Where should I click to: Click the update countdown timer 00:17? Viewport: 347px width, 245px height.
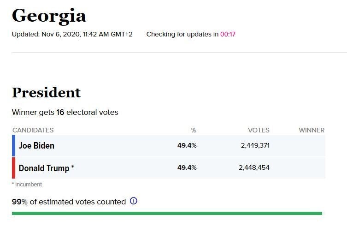pyautogui.click(x=228, y=34)
